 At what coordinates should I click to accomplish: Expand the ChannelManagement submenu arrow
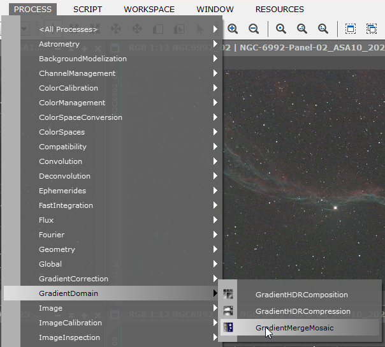coord(215,73)
